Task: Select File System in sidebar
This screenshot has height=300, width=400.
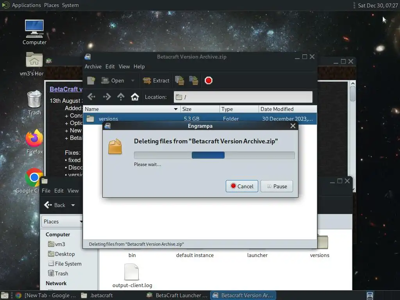Action: point(65,264)
